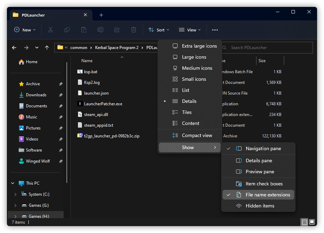Open the Sort dropdown menu
Viewport: 324px width, 233px height.
click(159, 30)
